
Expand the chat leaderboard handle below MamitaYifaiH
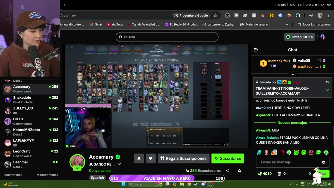293,73
